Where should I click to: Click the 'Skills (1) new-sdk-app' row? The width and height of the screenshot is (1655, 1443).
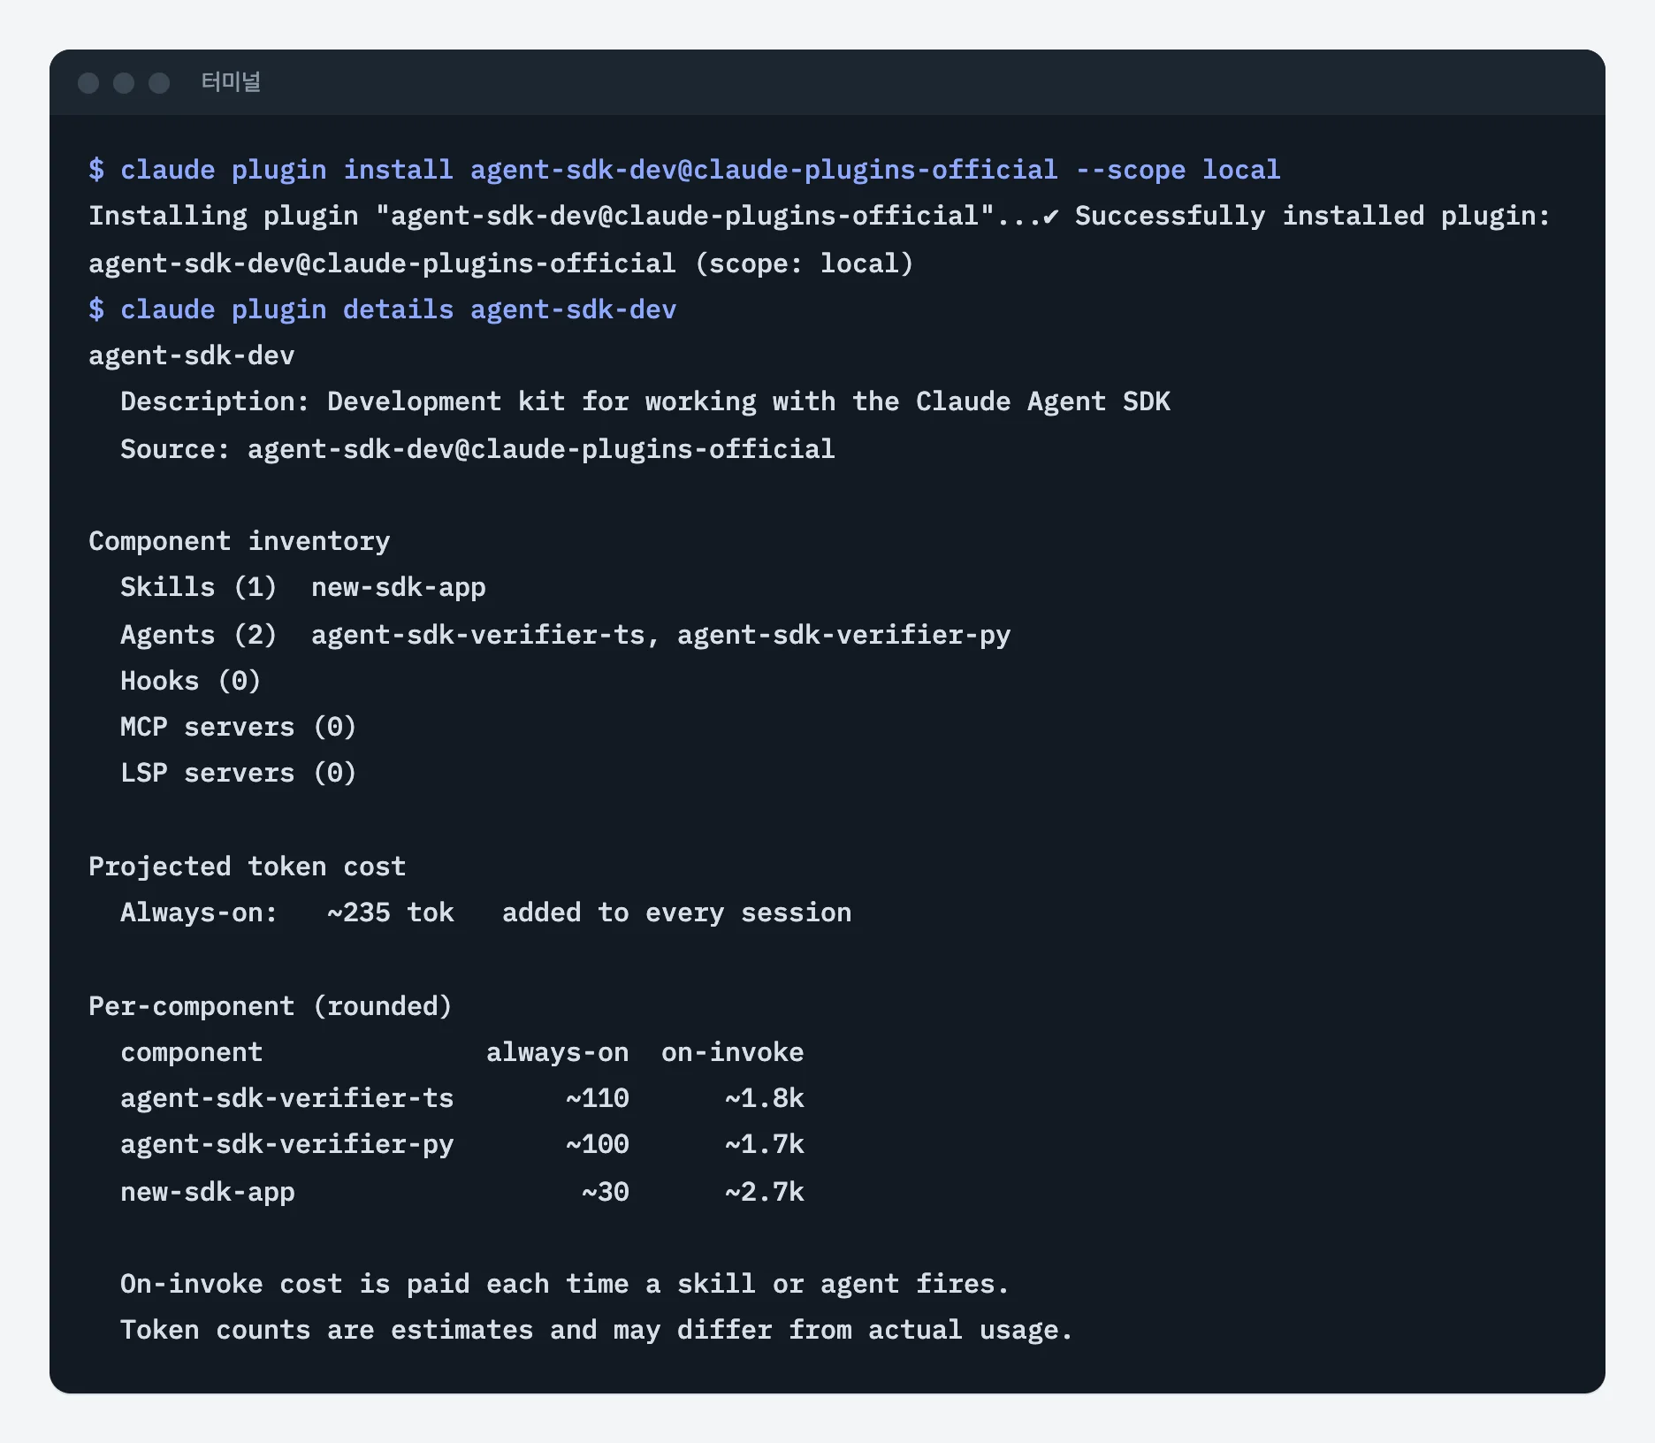(x=303, y=587)
